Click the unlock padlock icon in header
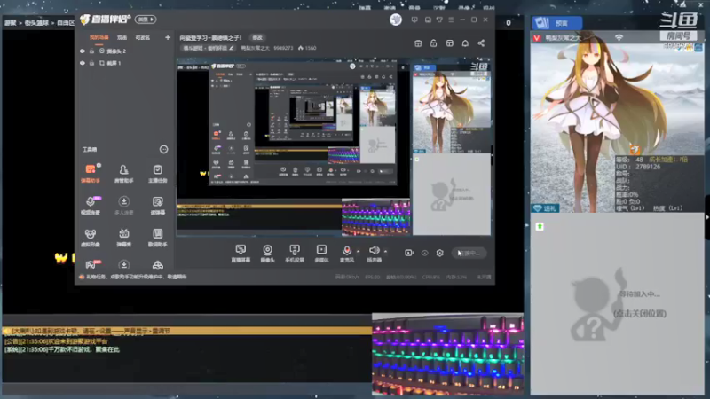Image resolution: width=710 pixels, height=399 pixels. point(433,43)
